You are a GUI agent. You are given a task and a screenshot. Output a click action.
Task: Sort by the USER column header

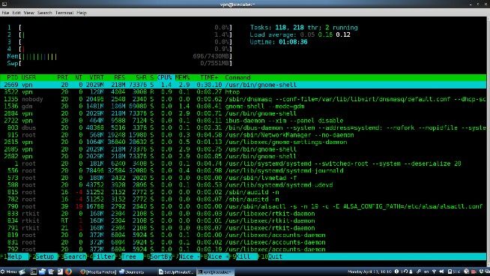28,77
